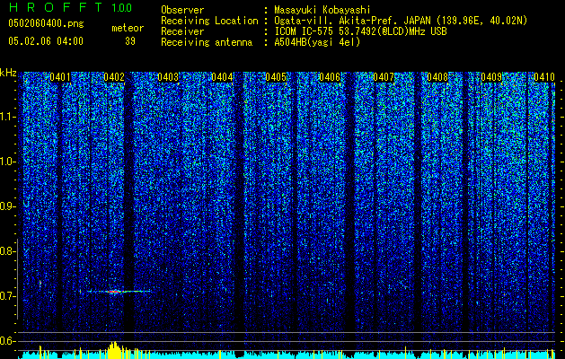Click the Receiving antenna field label
Screen dimensions: 565x359
[x=207, y=42]
